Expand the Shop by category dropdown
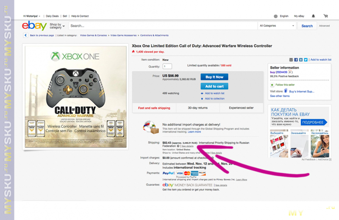 coord(56,26)
